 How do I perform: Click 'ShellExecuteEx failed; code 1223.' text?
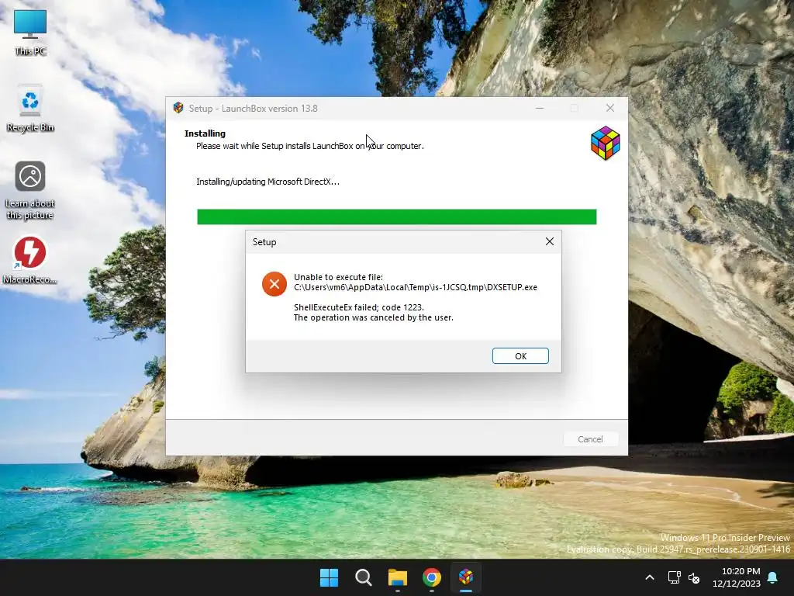358,307
